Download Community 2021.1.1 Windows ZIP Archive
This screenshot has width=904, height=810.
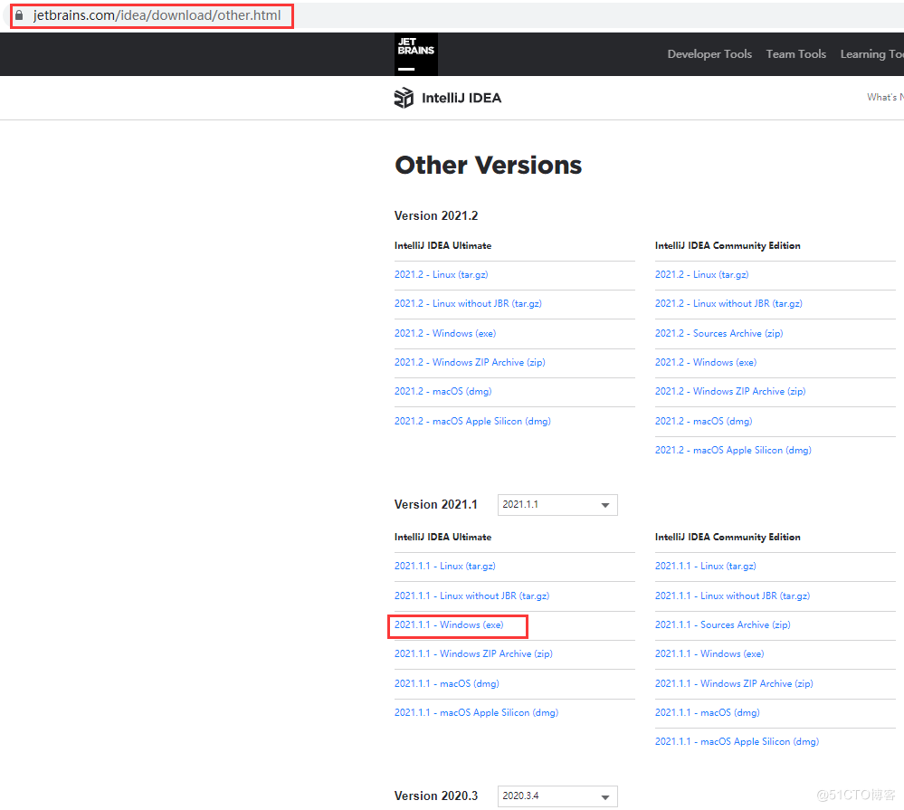pos(734,683)
